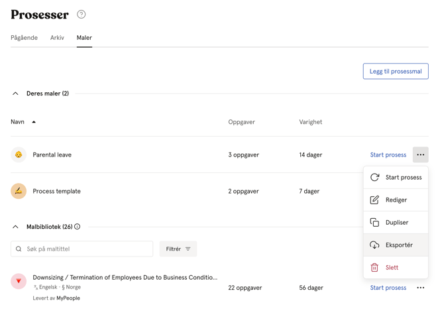The image size is (444, 309).
Task: Click the Engelsk · § Norge label
Action: (x=57, y=287)
